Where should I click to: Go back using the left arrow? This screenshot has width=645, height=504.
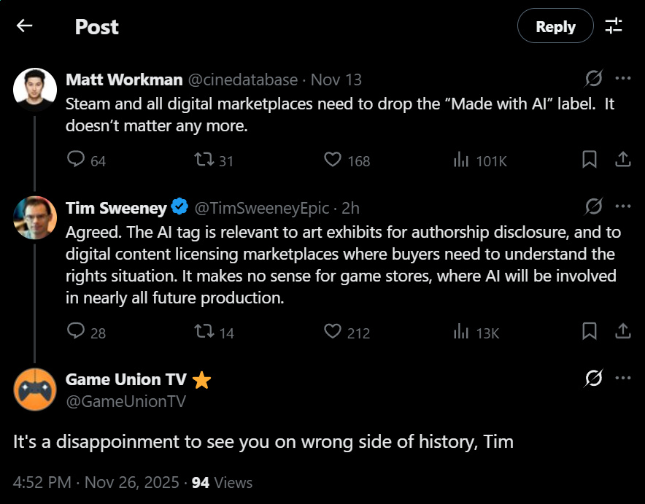[25, 26]
